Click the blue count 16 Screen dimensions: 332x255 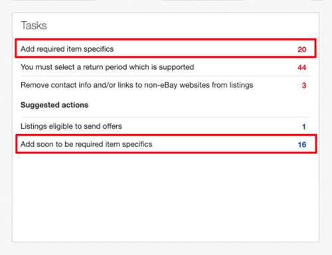pyautogui.click(x=302, y=145)
